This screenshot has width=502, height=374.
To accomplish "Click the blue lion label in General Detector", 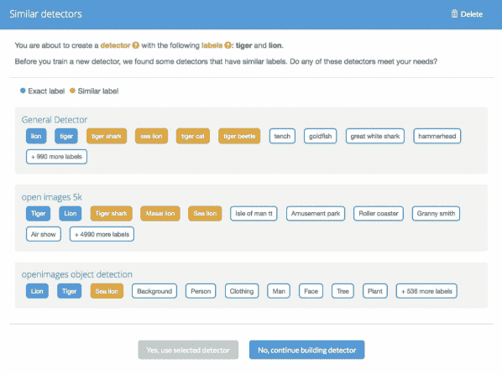I will coord(36,136).
